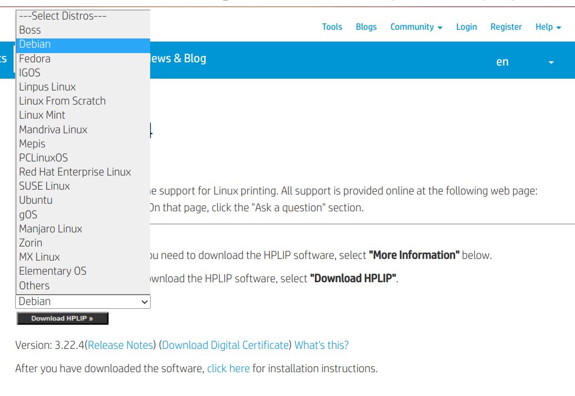Open the Login page

pyautogui.click(x=467, y=27)
